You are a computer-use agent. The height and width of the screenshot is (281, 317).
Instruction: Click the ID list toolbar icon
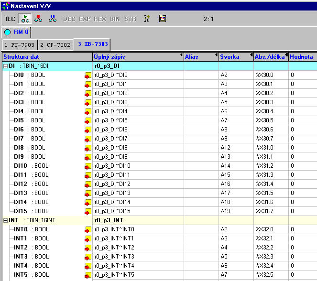coord(147,19)
